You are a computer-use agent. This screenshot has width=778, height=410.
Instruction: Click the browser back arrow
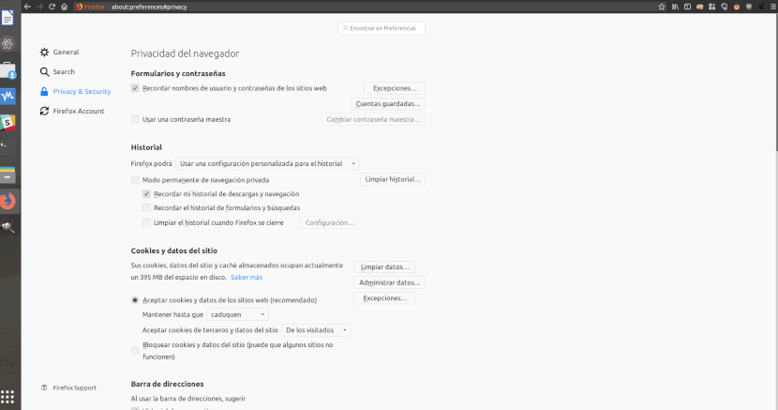pos(26,6)
